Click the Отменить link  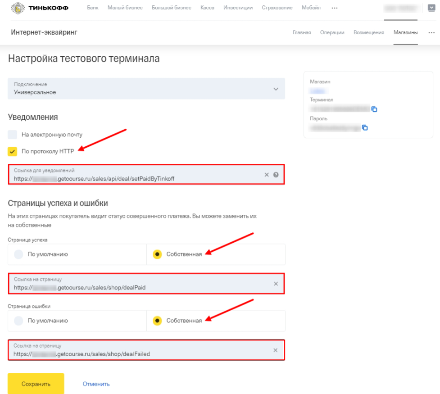96,384
